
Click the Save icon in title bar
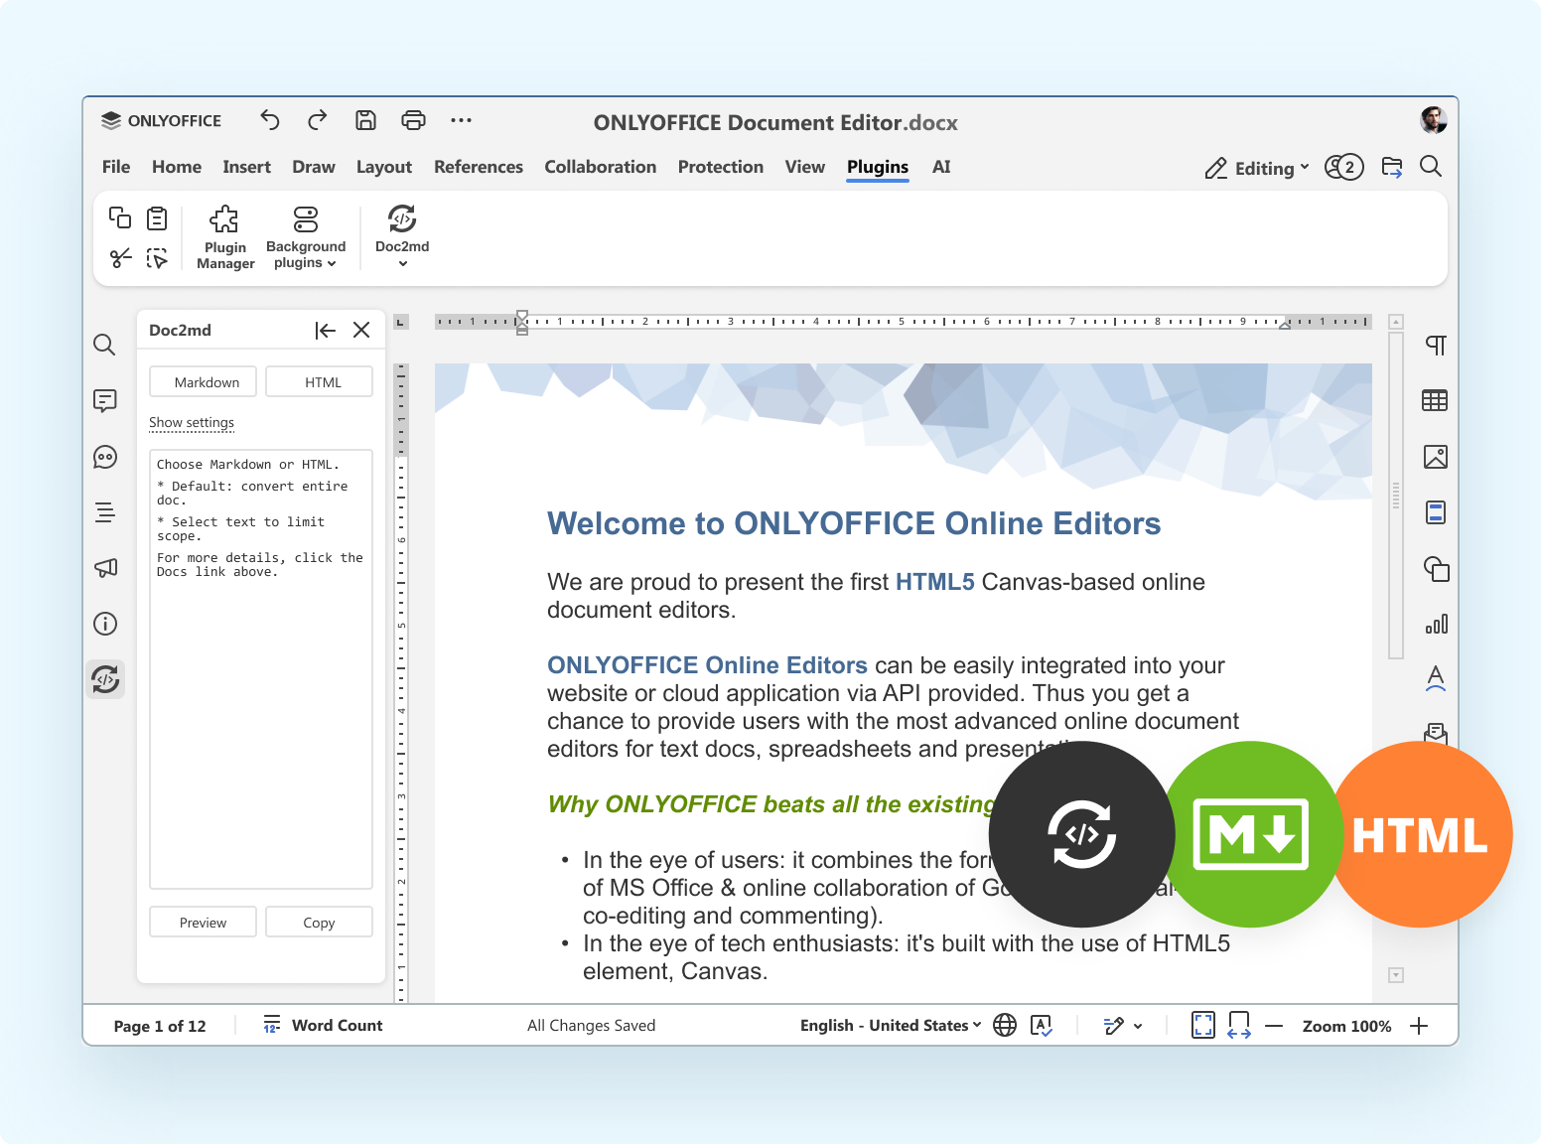(x=365, y=120)
